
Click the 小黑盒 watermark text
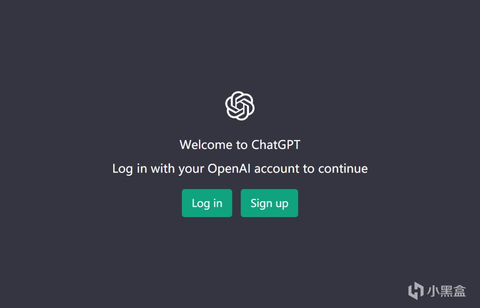447,291
